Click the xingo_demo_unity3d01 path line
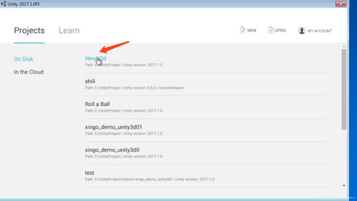The width and height of the screenshot is (357, 201). (x=124, y=133)
